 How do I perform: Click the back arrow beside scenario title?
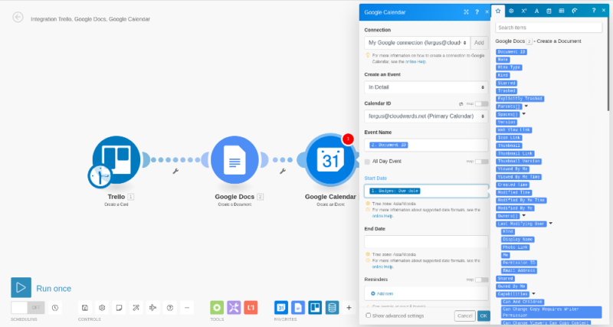coord(18,18)
